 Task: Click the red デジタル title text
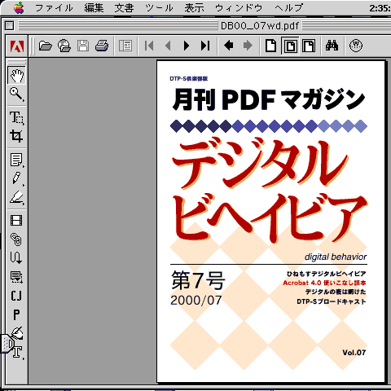tap(259, 164)
